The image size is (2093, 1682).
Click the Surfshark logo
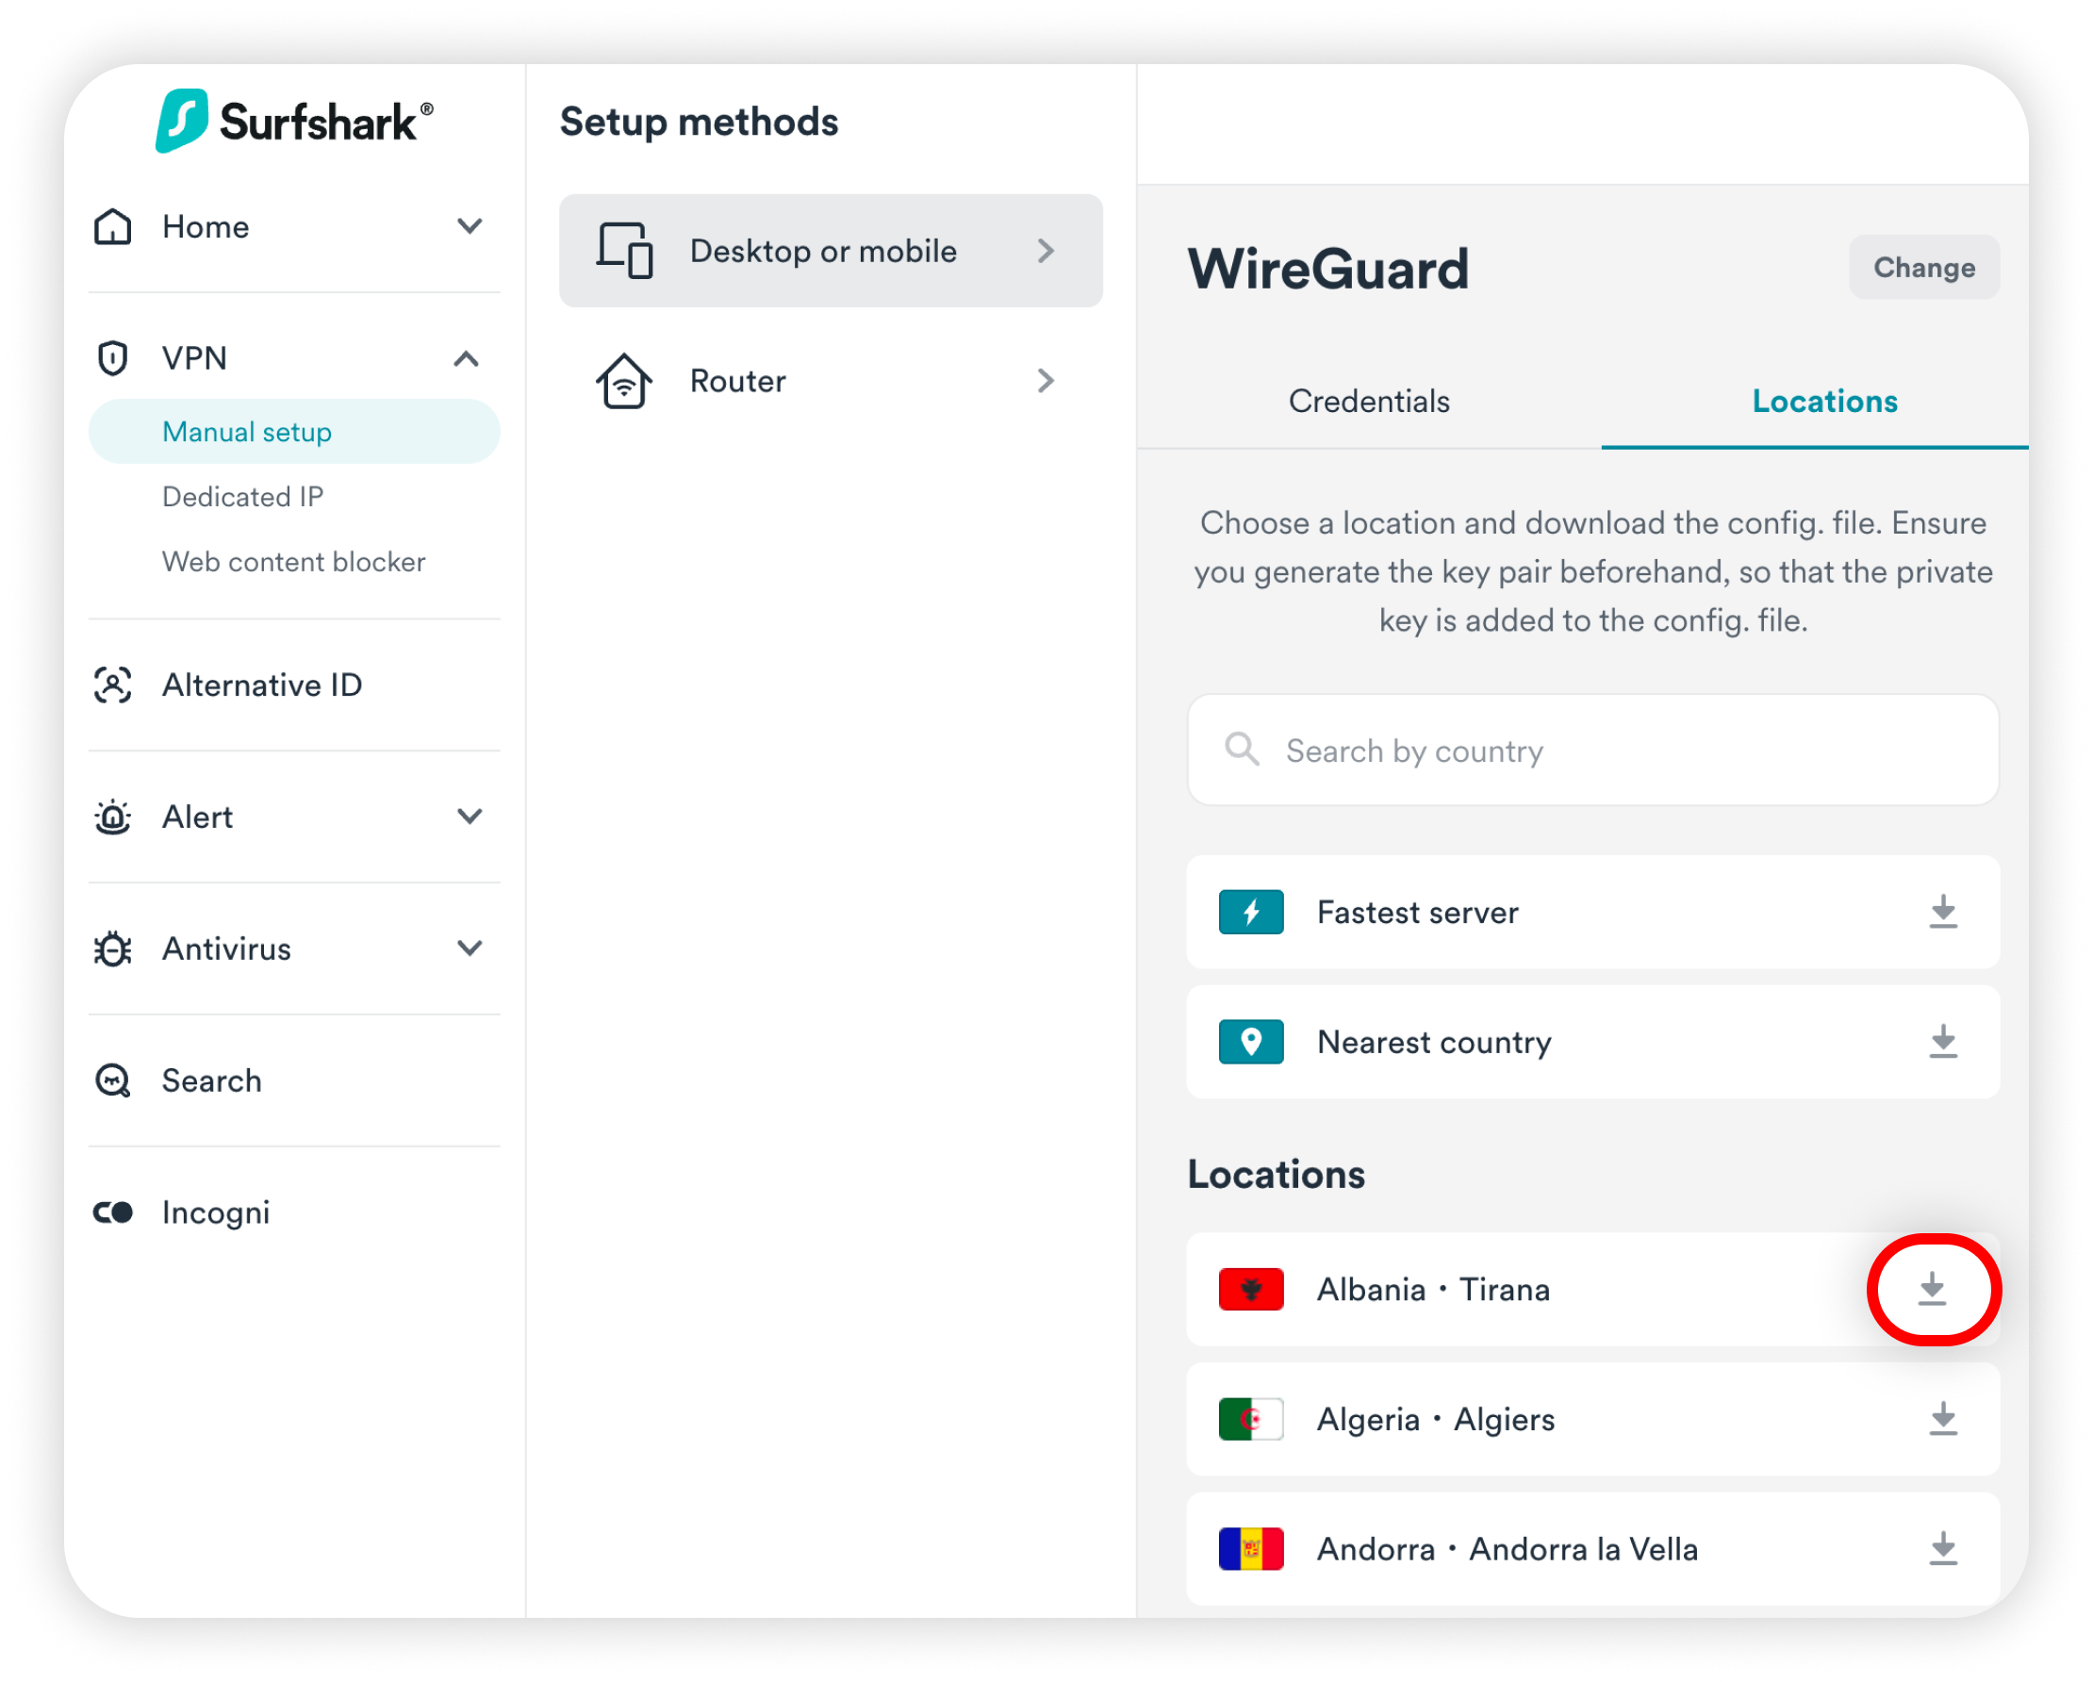pos(293,122)
